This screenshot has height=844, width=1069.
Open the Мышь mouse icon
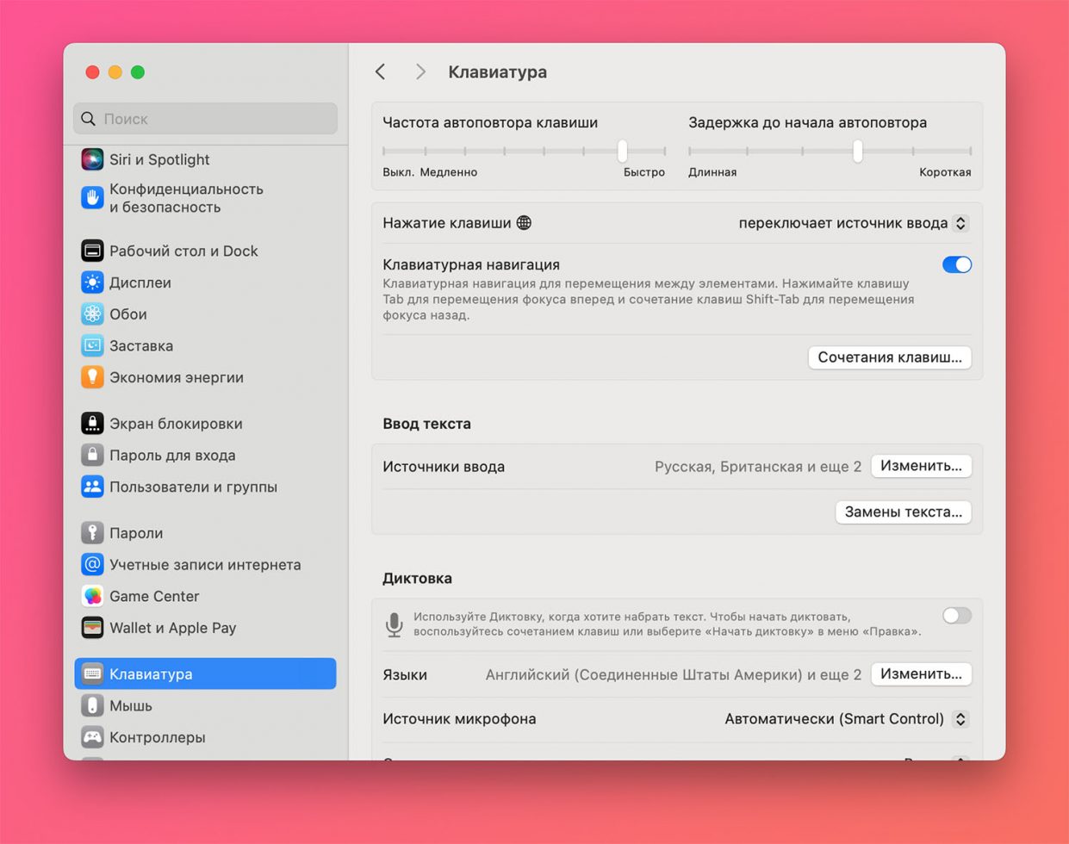pos(92,705)
